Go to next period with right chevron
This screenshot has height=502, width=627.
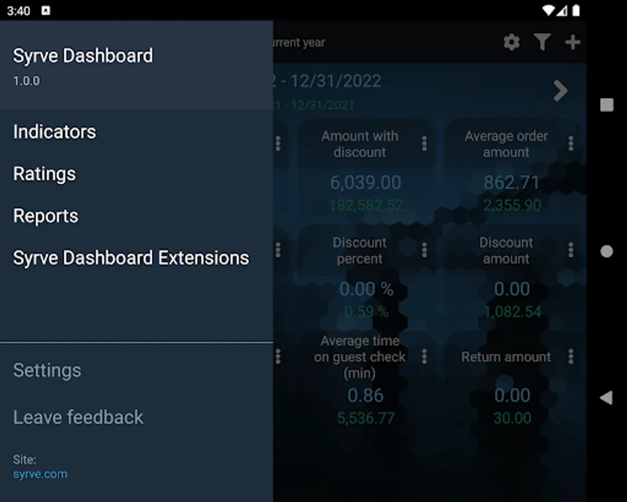click(x=561, y=91)
